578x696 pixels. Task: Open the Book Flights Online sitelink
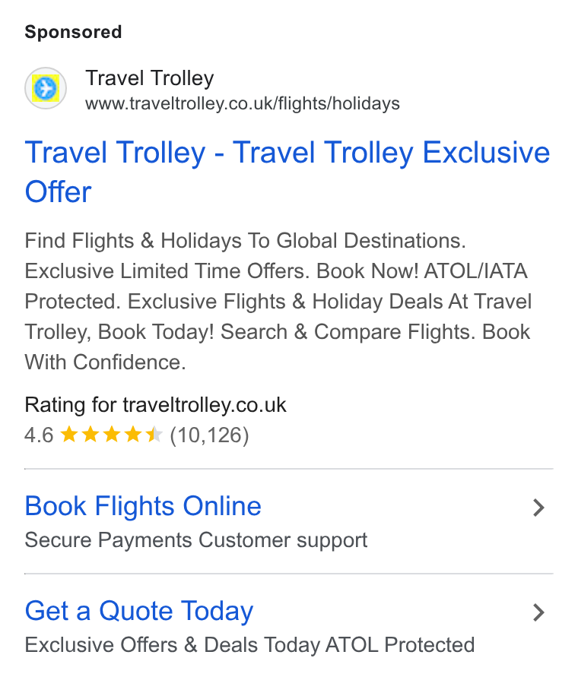[x=143, y=506]
